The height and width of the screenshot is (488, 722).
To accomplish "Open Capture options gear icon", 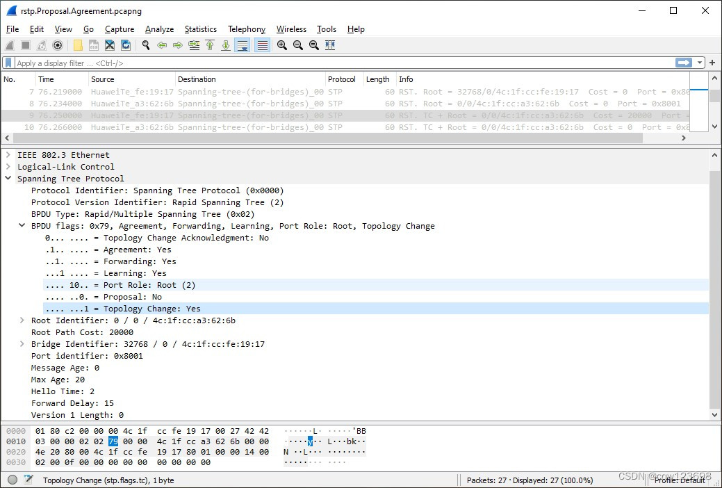I will (x=58, y=45).
